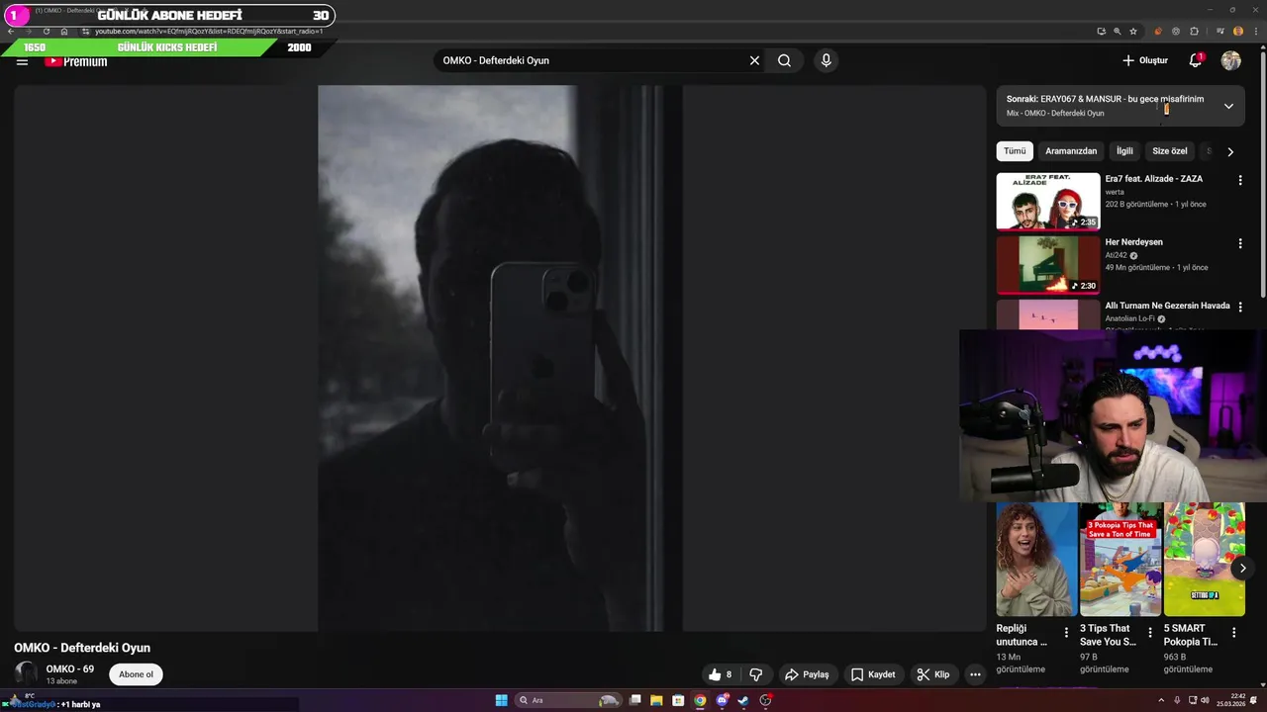The image size is (1267, 712).
Task: Show next shorts with the shelf arrow
Action: coord(1242,568)
